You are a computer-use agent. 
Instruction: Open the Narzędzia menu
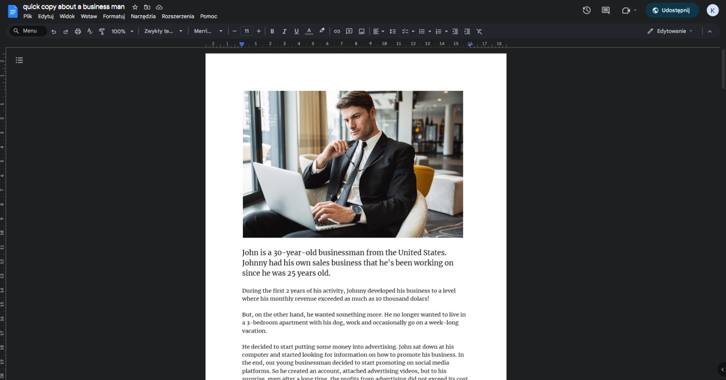[x=143, y=16]
